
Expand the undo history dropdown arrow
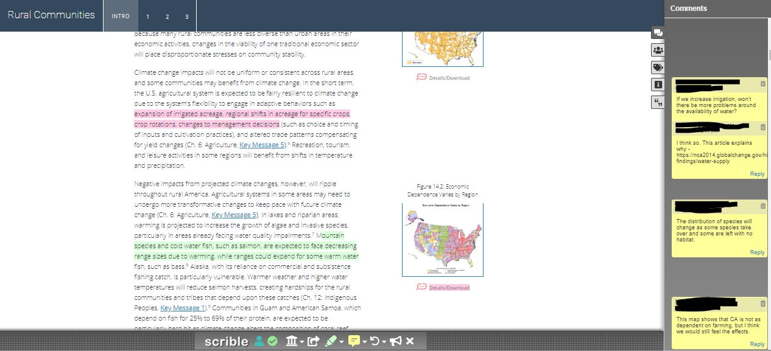(384, 341)
